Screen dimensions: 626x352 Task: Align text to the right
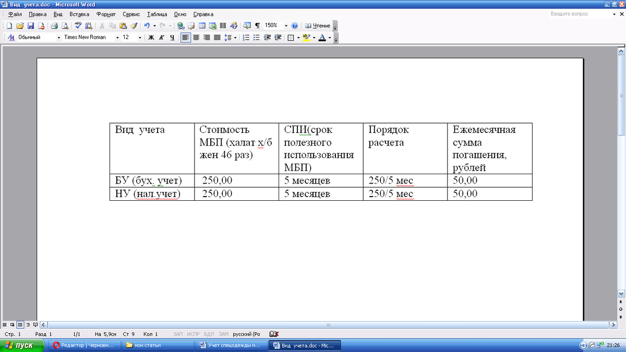point(207,38)
